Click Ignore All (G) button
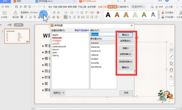This screenshot has height=110, width=182. [126, 54]
